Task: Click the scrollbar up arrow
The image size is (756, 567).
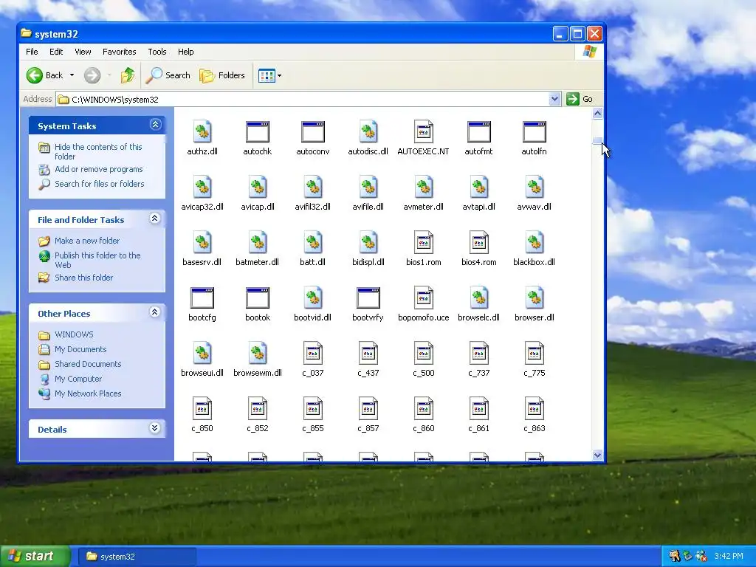Action: click(x=597, y=113)
